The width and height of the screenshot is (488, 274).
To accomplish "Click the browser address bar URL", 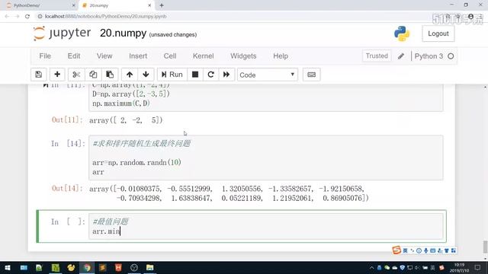I will pos(105,17).
